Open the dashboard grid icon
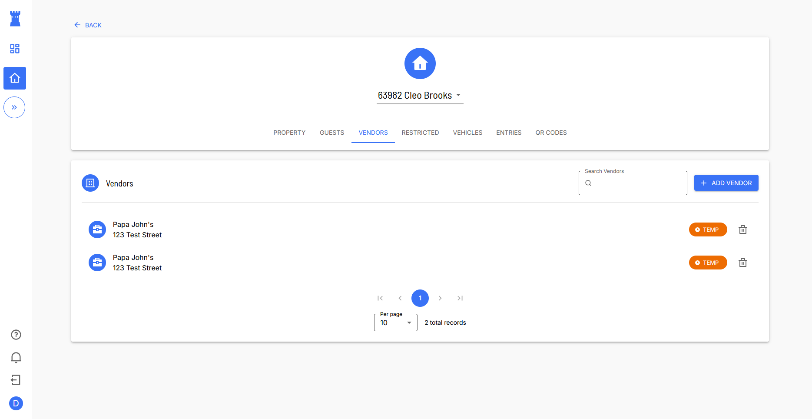This screenshot has width=812, height=419. click(x=15, y=49)
